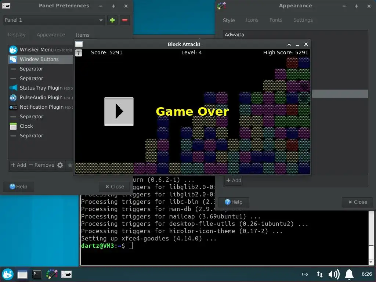Select the Whisker Menu item in the list
376x282 pixels.
tap(41, 50)
